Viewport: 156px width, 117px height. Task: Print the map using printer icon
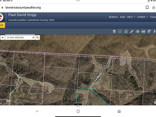pyautogui.click(x=143, y=31)
